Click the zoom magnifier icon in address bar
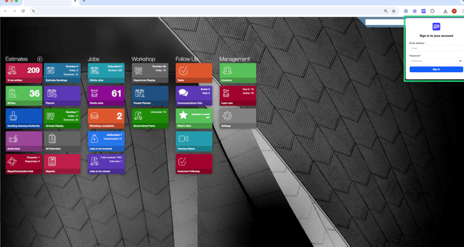The height and width of the screenshot is (247, 464). 386,11
